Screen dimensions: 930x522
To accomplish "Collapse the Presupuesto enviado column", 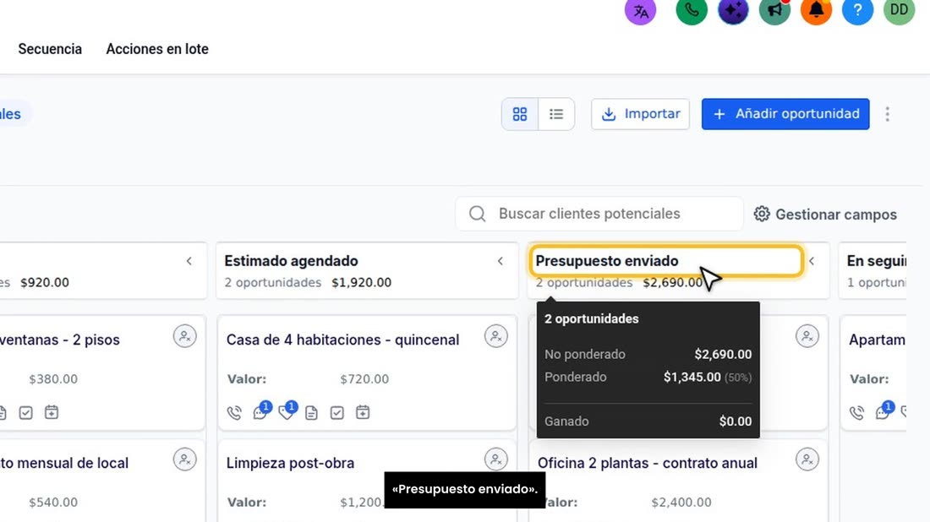I will pyautogui.click(x=812, y=261).
